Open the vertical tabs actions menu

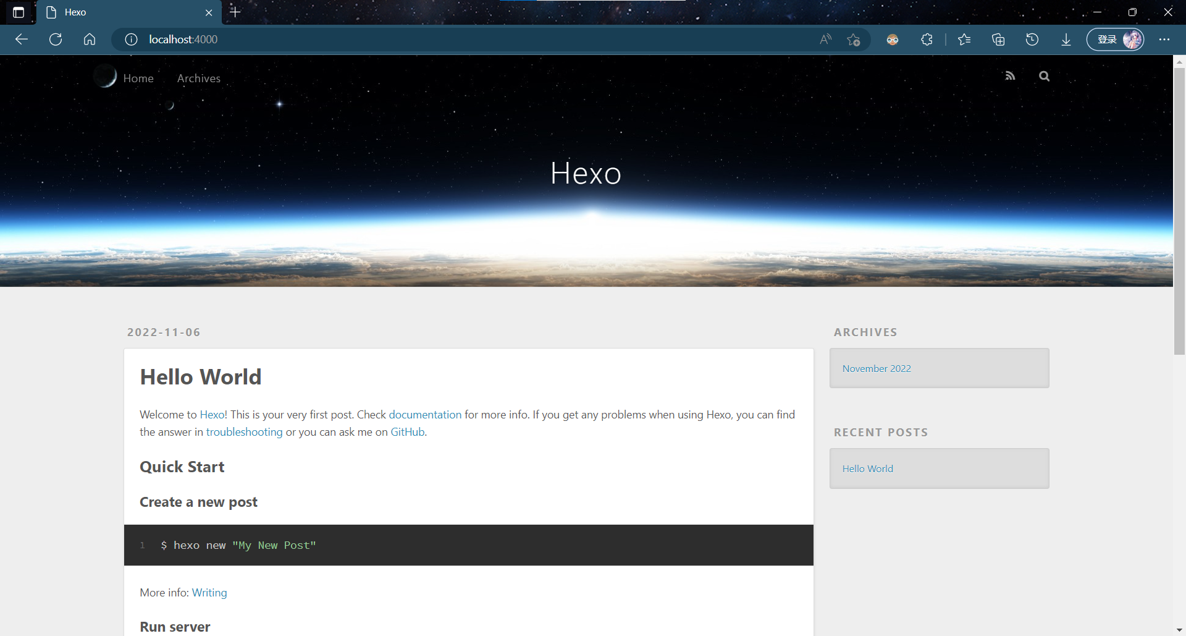(x=19, y=12)
